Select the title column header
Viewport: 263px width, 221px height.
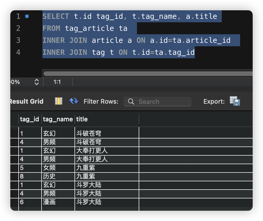coord(82,119)
